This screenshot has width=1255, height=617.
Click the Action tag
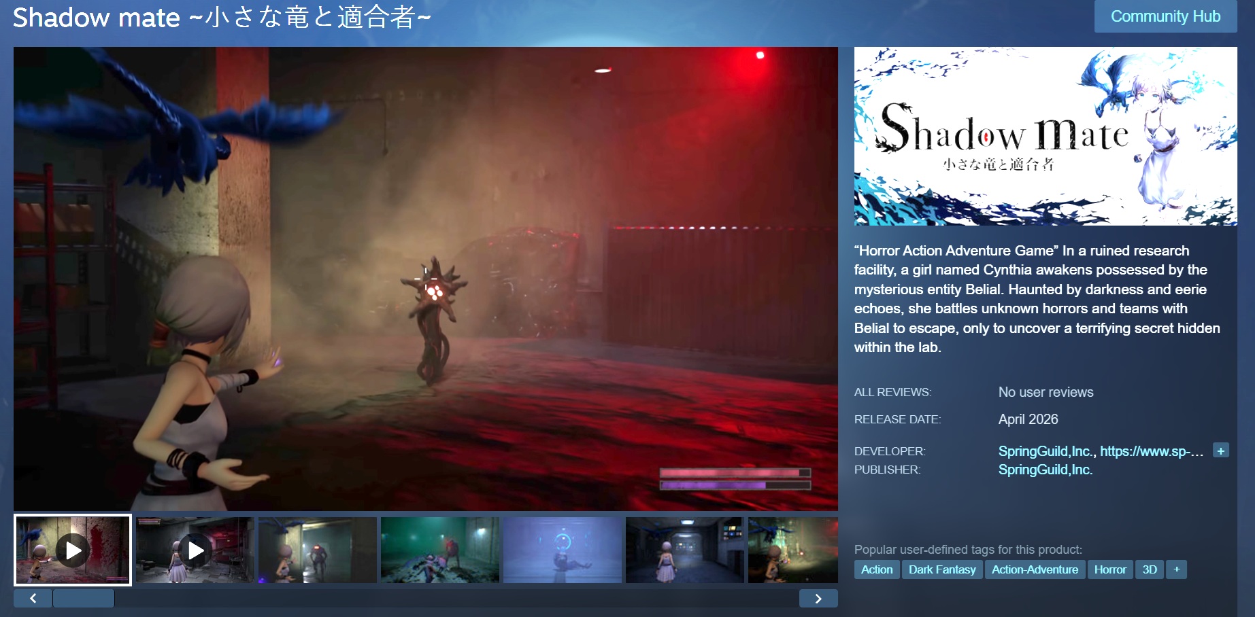click(877, 569)
